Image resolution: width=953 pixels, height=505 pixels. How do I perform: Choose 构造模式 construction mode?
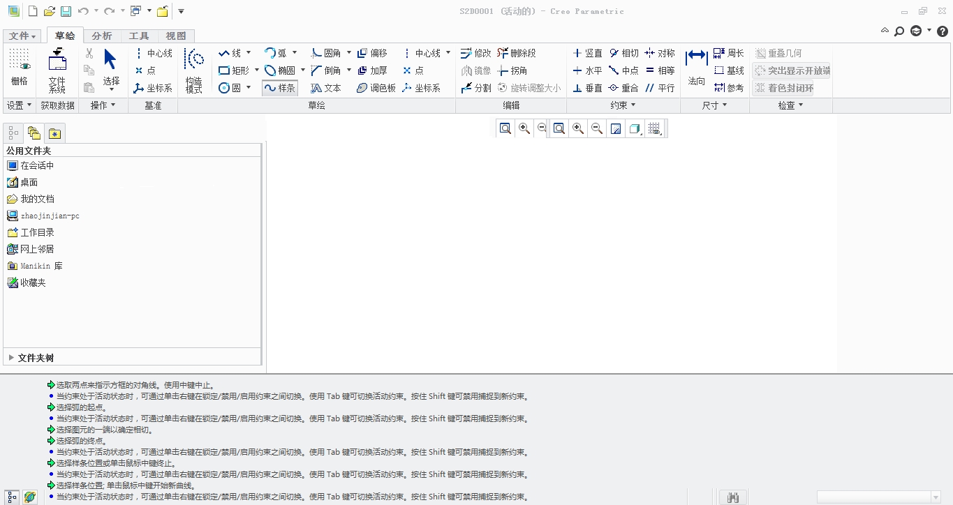pyautogui.click(x=194, y=71)
